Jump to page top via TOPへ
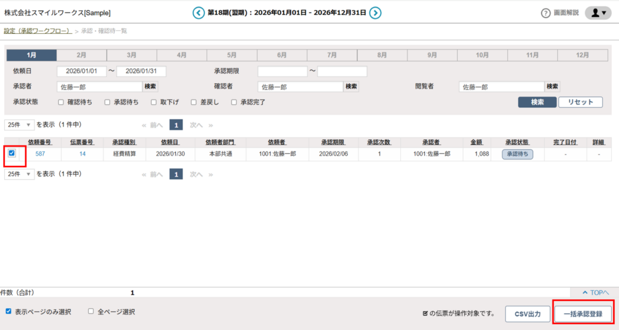Screen dimensions: 619x330 pyautogui.click(x=594, y=293)
